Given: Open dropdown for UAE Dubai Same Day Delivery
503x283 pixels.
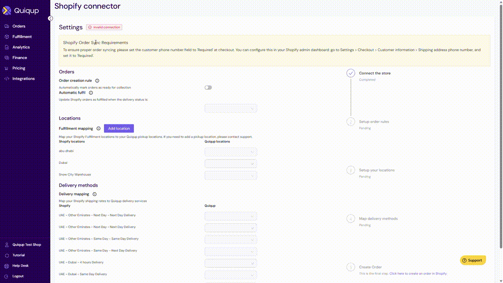Looking at the screenshot, I should [231, 275].
